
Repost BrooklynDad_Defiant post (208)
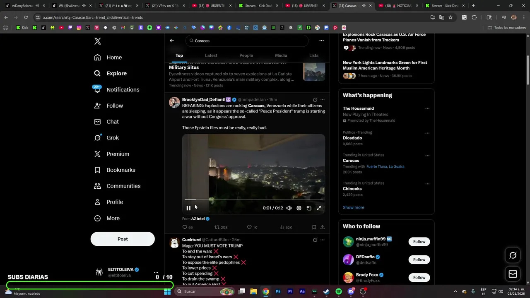221,227
